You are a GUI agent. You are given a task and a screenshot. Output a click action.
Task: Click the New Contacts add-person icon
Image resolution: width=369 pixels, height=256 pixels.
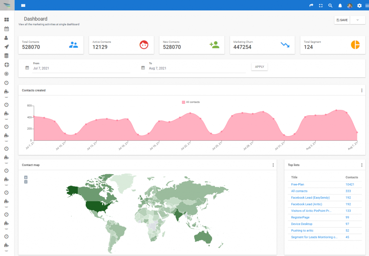214,45
